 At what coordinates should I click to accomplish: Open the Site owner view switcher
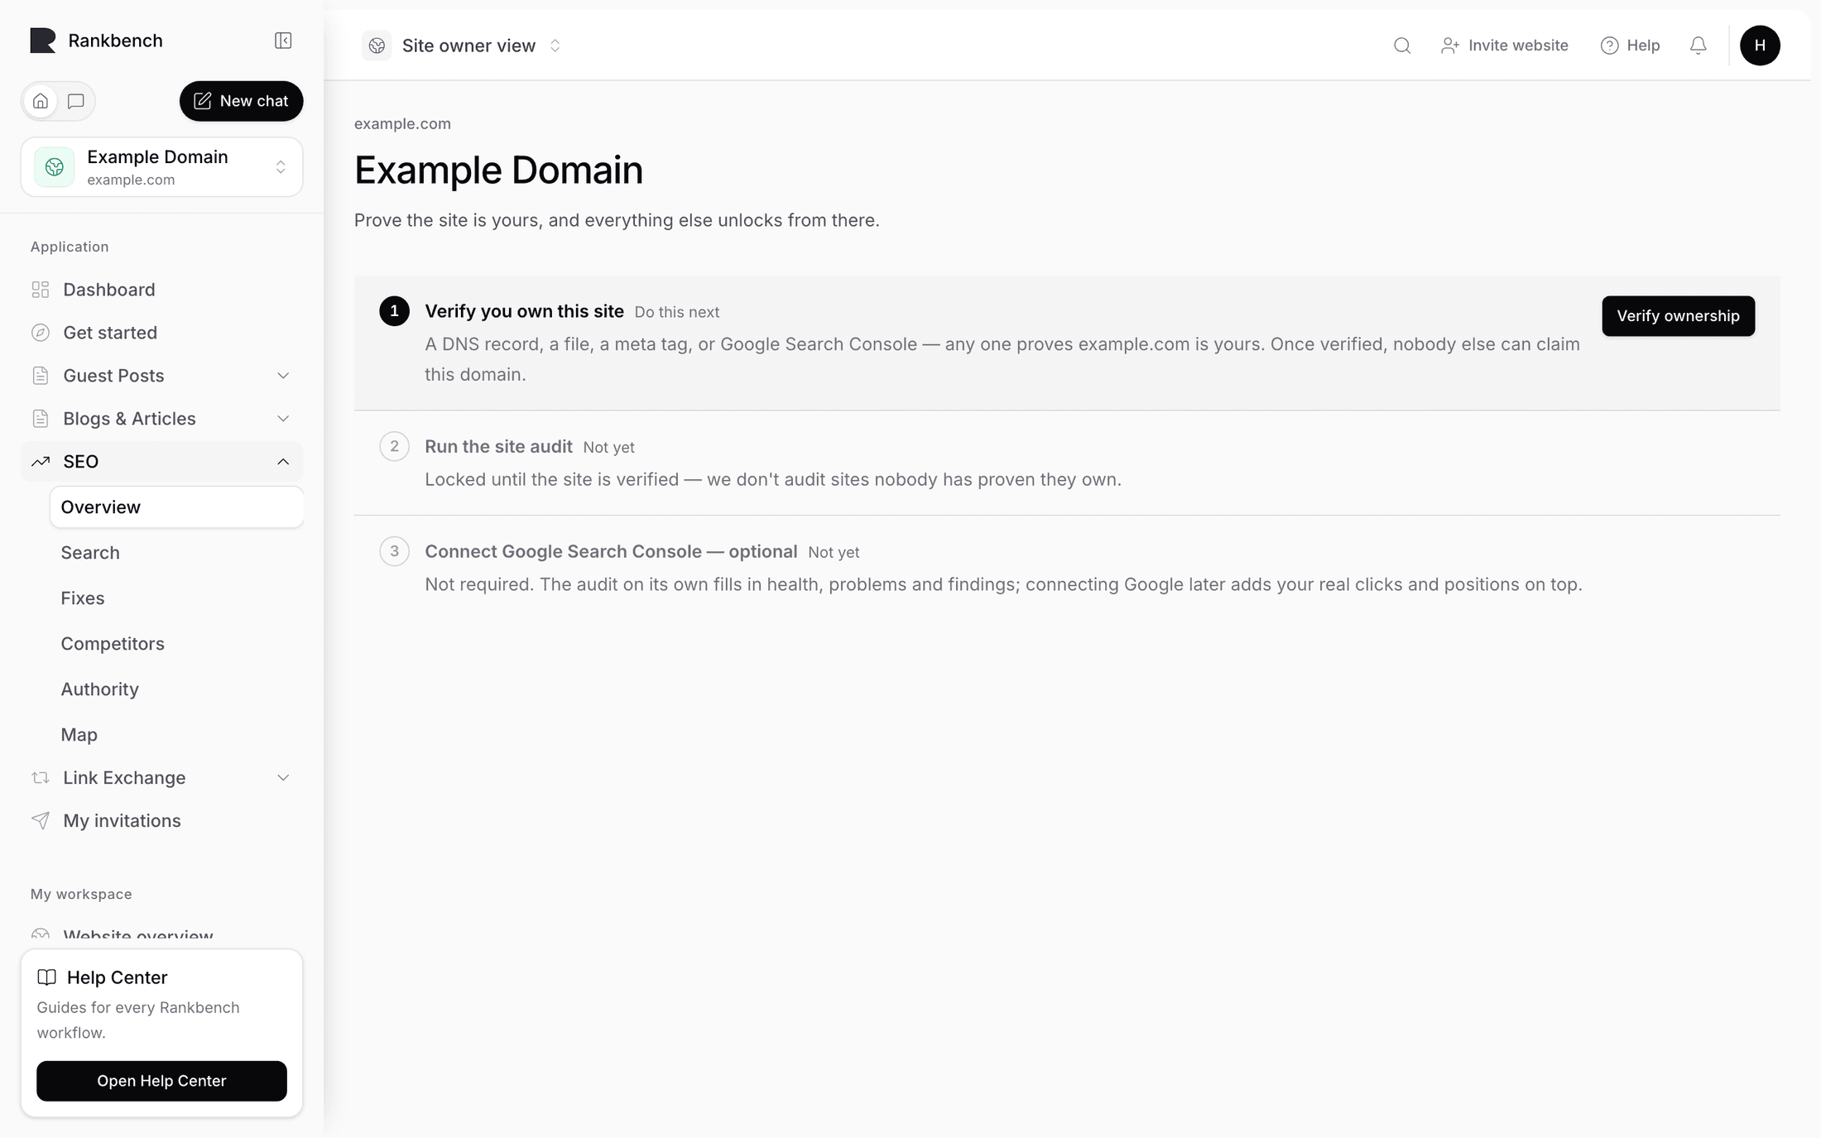[x=464, y=46]
